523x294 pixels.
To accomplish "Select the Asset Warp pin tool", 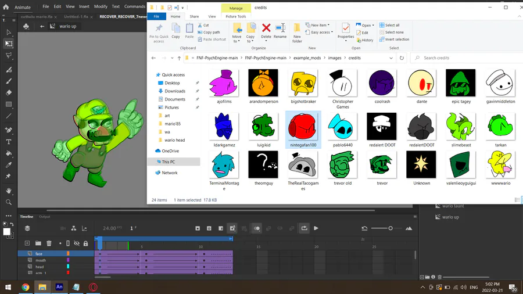I will click(x=9, y=176).
